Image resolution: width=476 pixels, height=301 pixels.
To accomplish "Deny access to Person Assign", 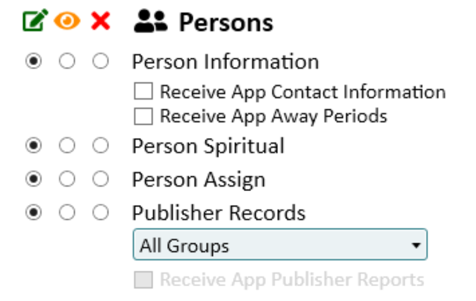I will coord(100,180).
